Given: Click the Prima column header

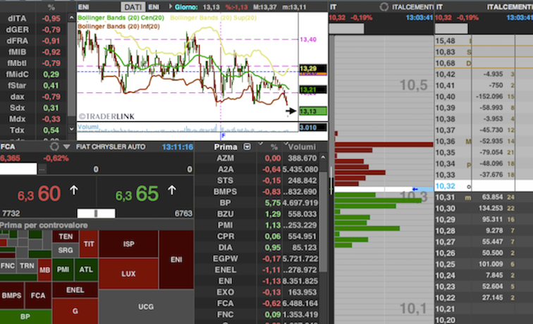Looking at the screenshot, I should coord(226,147).
